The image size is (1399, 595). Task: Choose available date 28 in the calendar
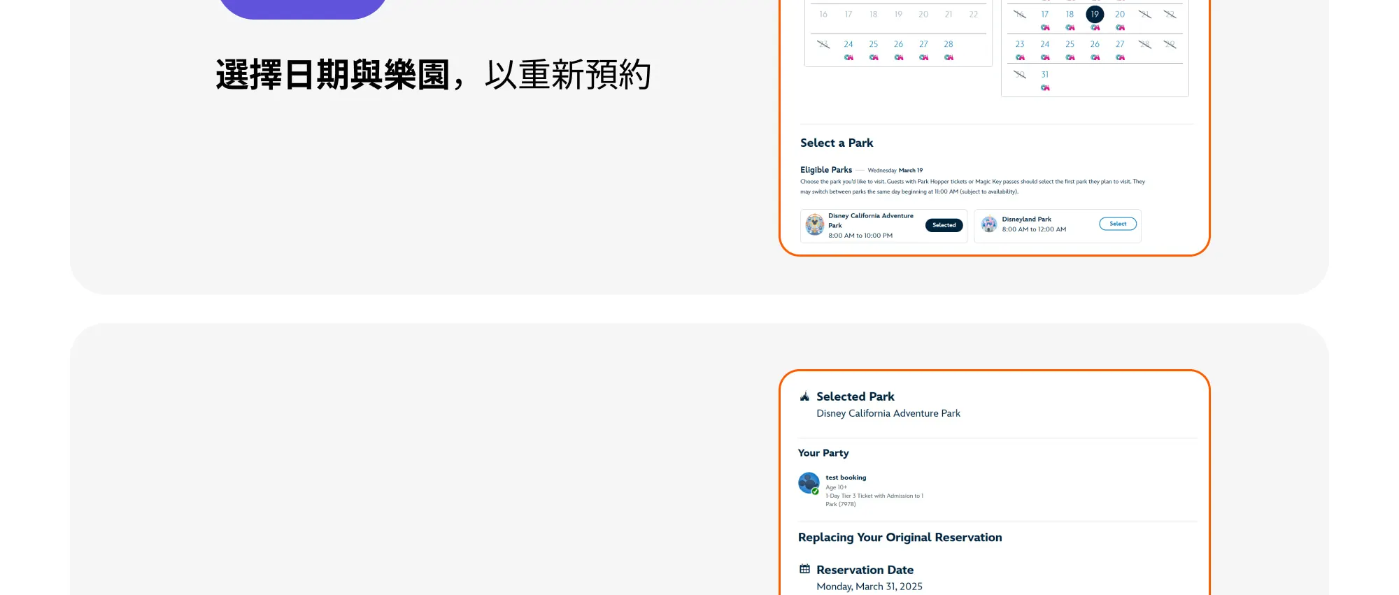point(949,44)
